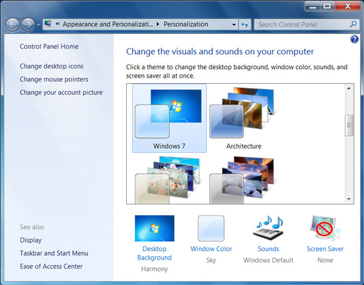This screenshot has width=364, height=285.
Task: Open Change mouse pointers link
Action: click(x=54, y=79)
